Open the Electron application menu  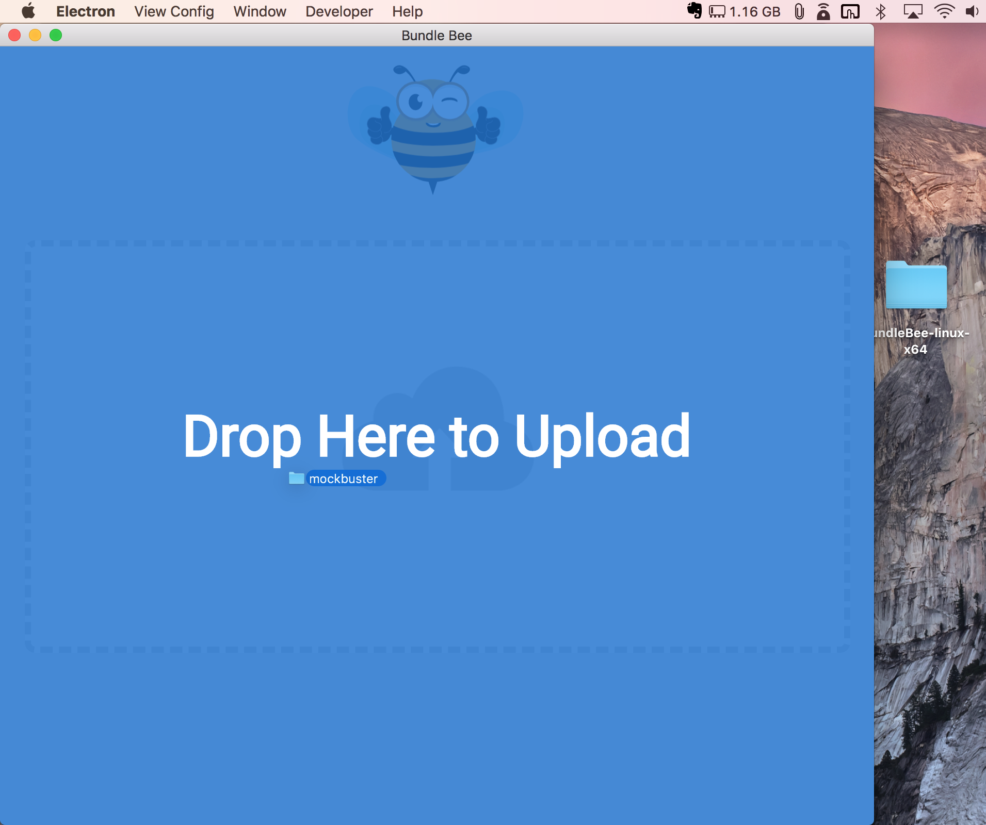(x=86, y=11)
